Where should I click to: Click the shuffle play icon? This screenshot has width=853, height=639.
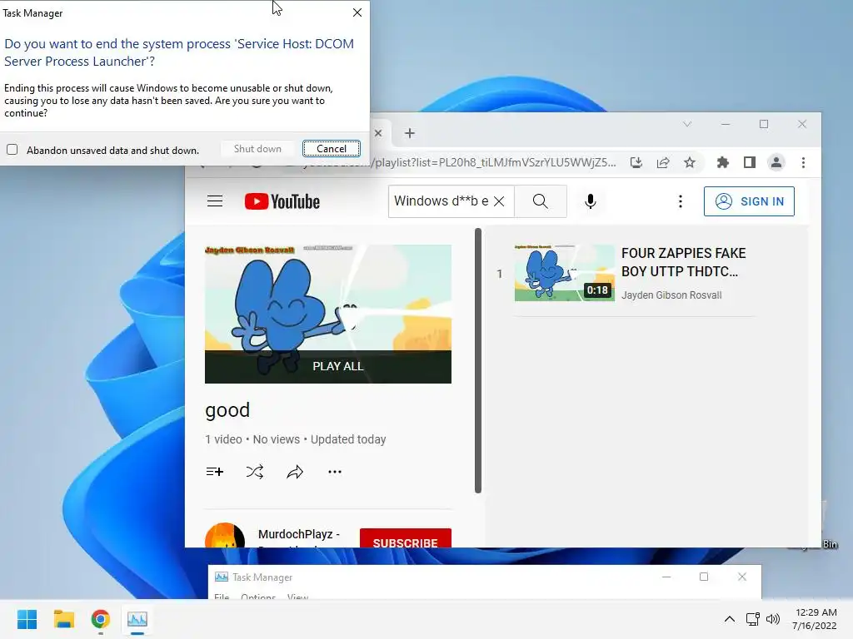(255, 472)
